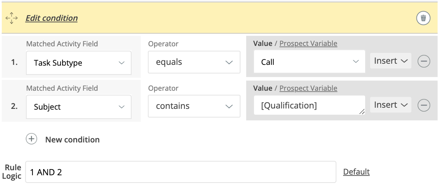
Task: Reset rule logic with the Default link
Action: click(x=356, y=172)
